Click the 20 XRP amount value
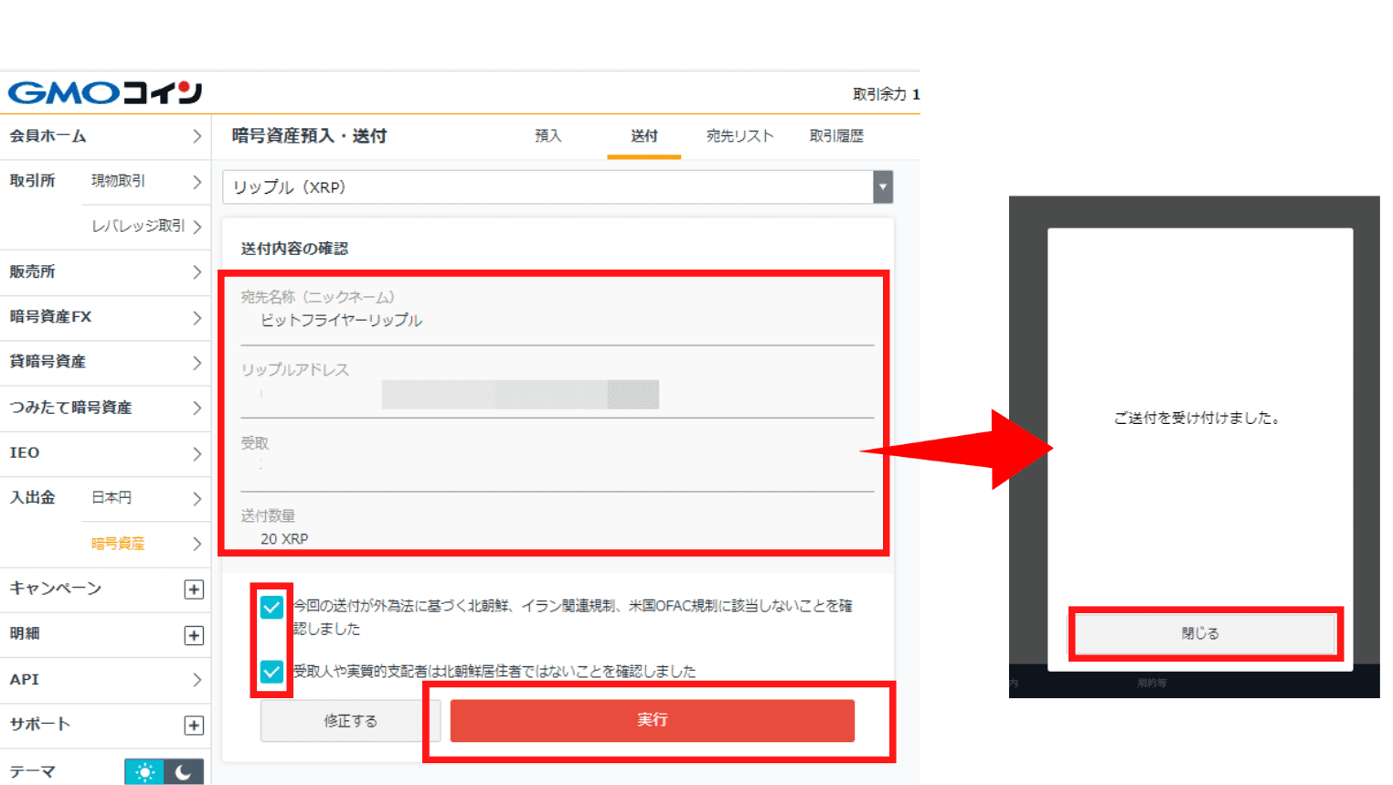The image size is (1393, 785). pos(284,539)
